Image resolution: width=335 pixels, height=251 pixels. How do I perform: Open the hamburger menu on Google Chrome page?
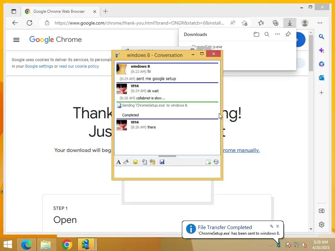pyautogui.click(x=16, y=40)
